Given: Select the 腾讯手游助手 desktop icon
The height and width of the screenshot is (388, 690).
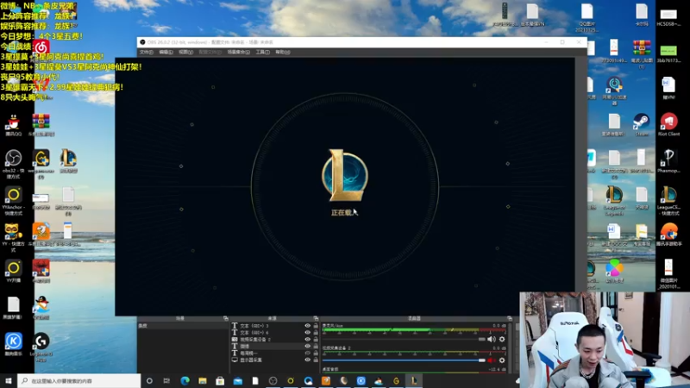Looking at the screenshot, I should coord(668,235).
